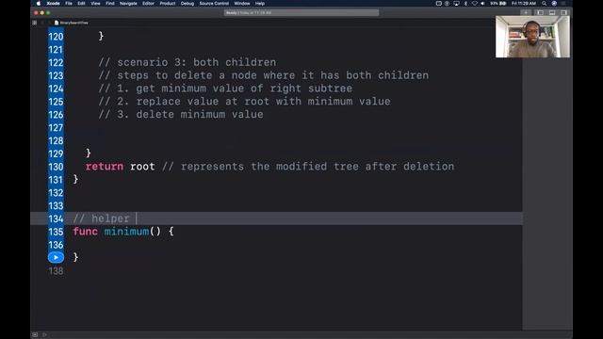
Task: Open the related items grid icon
Action: 35,23
